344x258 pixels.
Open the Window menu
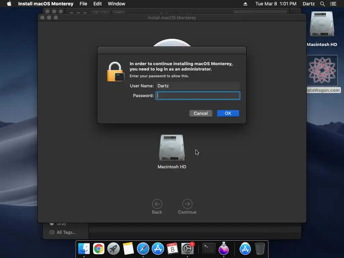(x=117, y=4)
